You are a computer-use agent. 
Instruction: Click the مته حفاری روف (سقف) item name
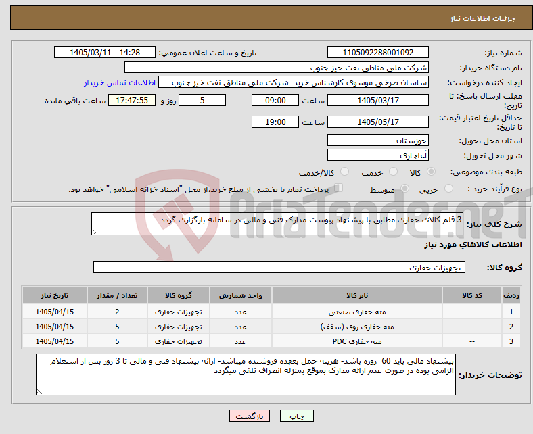pos(357,327)
